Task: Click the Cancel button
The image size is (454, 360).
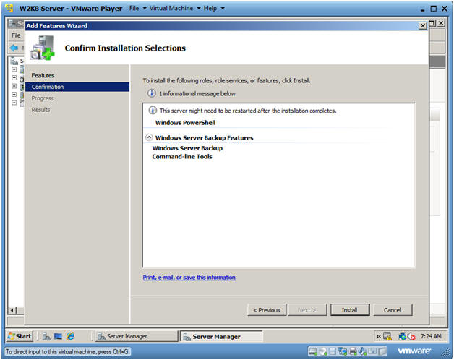Action: tap(393, 310)
